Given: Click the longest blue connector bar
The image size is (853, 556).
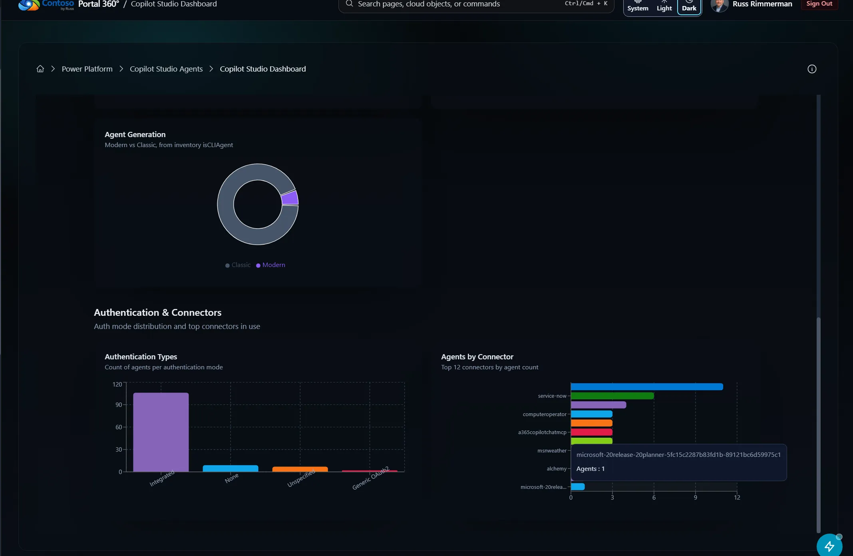Looking at the screenshot, I should pos(647,387).
